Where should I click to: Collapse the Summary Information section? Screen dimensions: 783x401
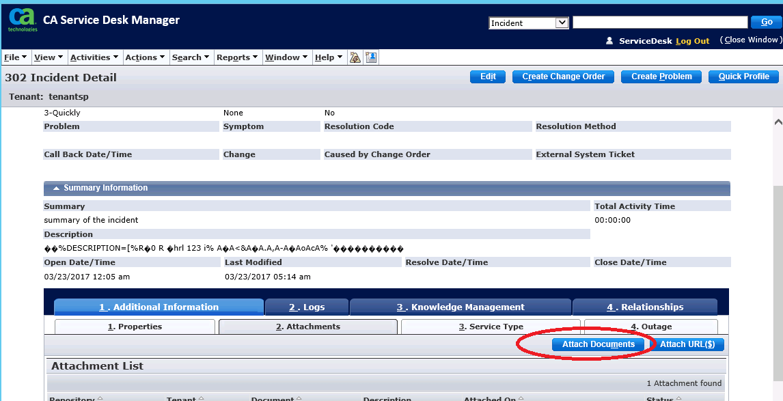click(55, 188)
